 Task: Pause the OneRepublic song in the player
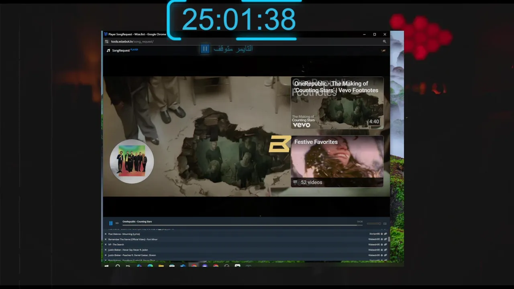pos(111,223)
